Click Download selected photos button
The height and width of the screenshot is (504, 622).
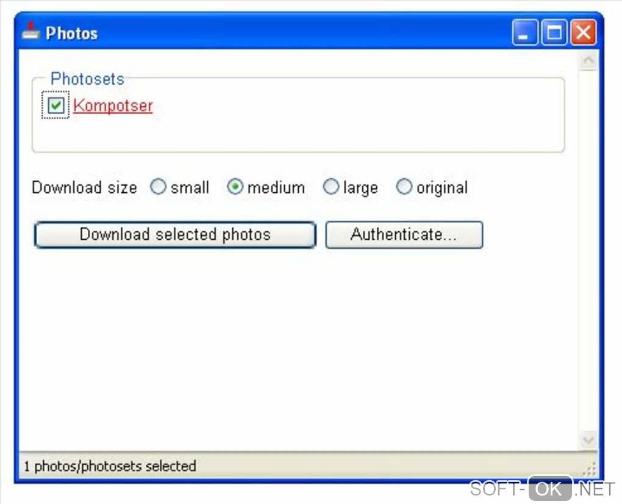click(x=175, y=234)
